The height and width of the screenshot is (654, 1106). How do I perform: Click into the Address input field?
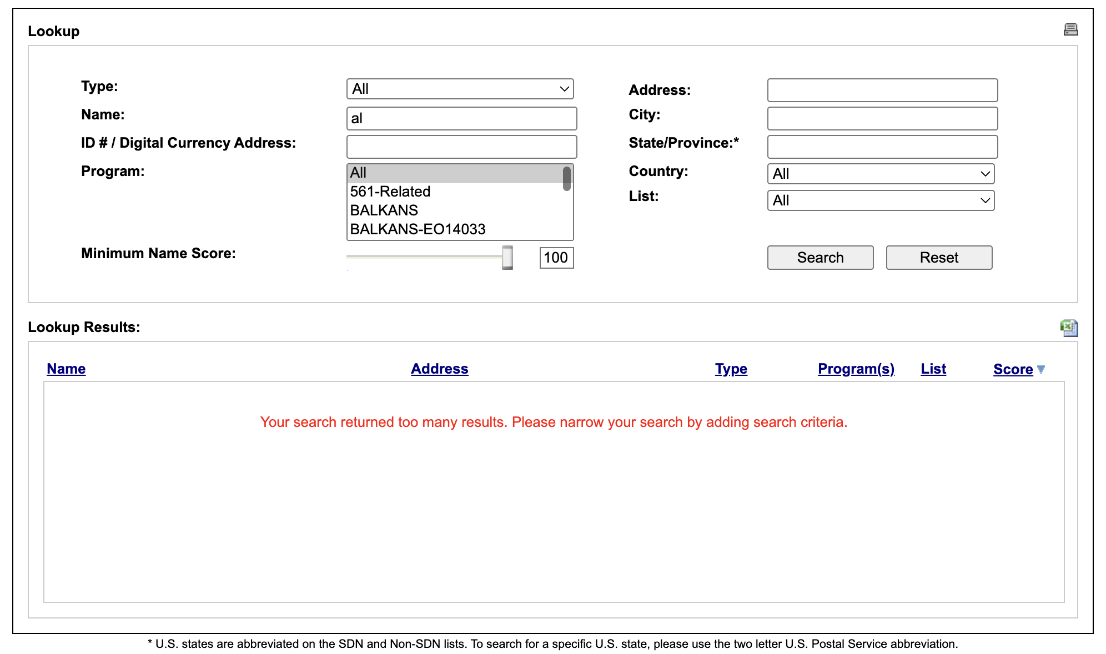pos(882,90)
